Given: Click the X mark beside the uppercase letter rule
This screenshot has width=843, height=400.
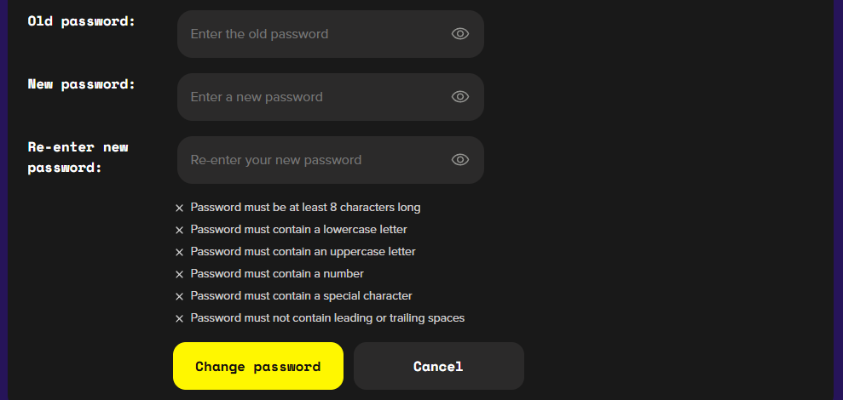Looking at the screenshot, I should tap(179, 252).
